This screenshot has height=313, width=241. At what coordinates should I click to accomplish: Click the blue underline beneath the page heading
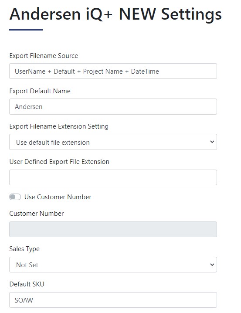26,30
